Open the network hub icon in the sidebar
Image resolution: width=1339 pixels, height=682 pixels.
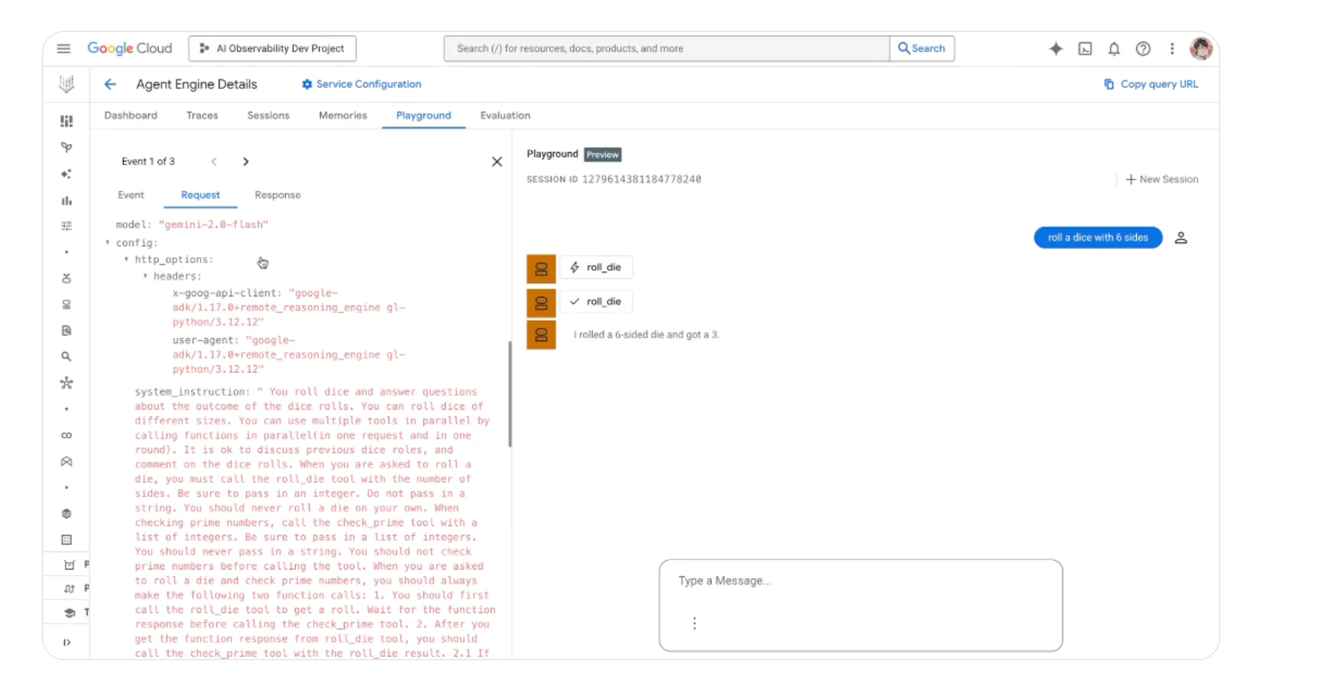tap(66, 383)
